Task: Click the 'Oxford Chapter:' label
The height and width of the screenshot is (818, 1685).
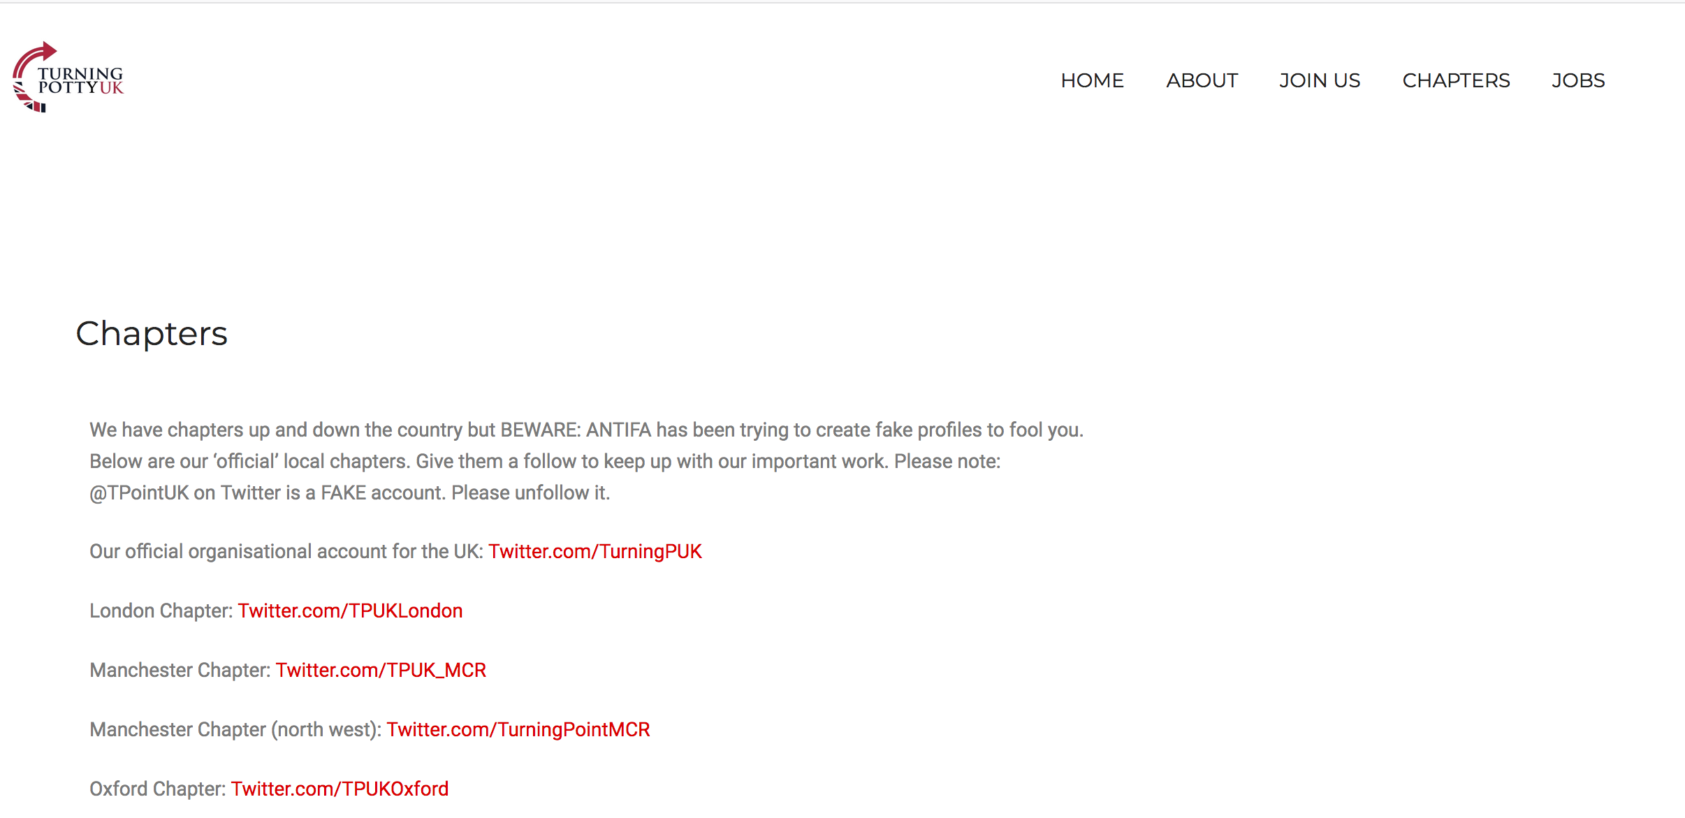Action: pyautogui.click(x=157, y=789)
